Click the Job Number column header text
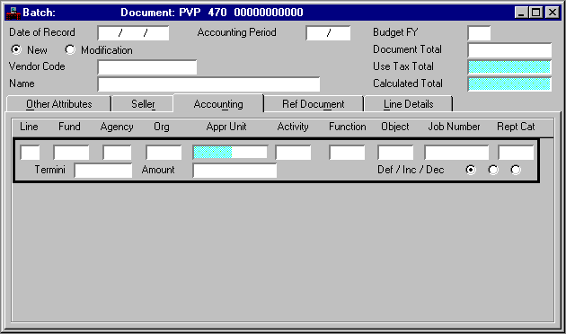 click(454, 127)
